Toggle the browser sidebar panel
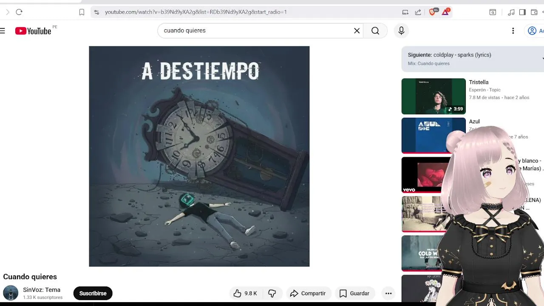Image resolution: width=544 pixels, height=306 pixels. point(522,12)
